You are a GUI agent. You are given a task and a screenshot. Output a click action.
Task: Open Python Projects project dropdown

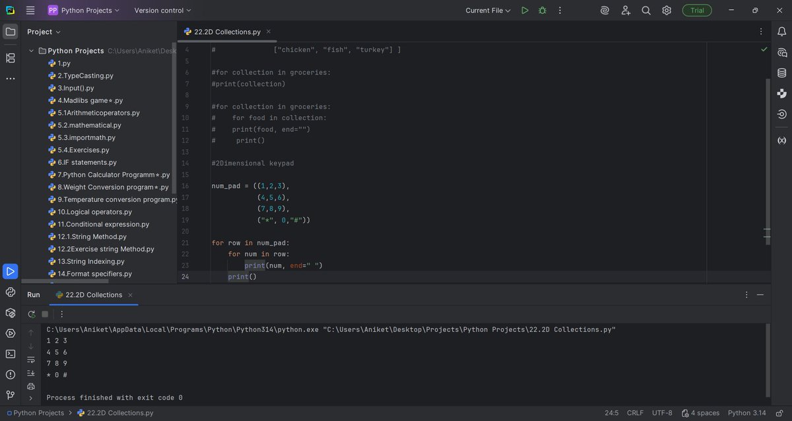tap(84, 11)
